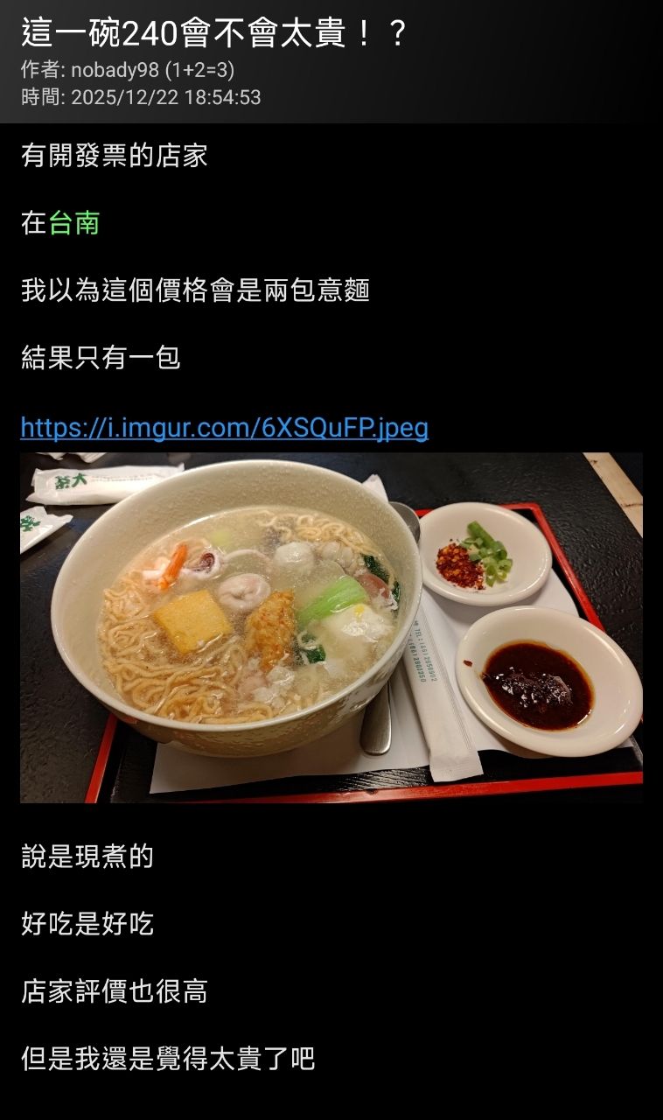The width and height of the screenshot is (663, 1120).
Task: Select the line 說是現煮的
Action: (x=87, y=856)
